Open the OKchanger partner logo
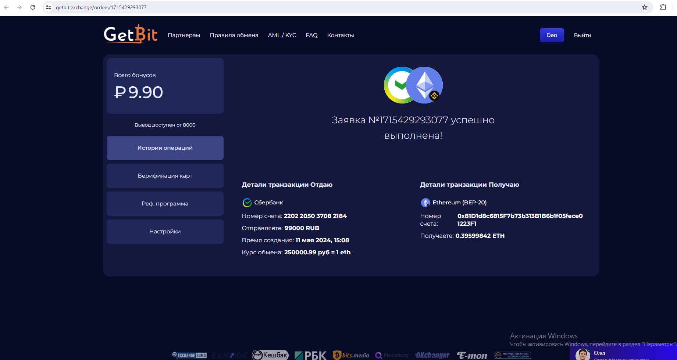Viewport: 677px width, 360px height. (x=432, y=355)
